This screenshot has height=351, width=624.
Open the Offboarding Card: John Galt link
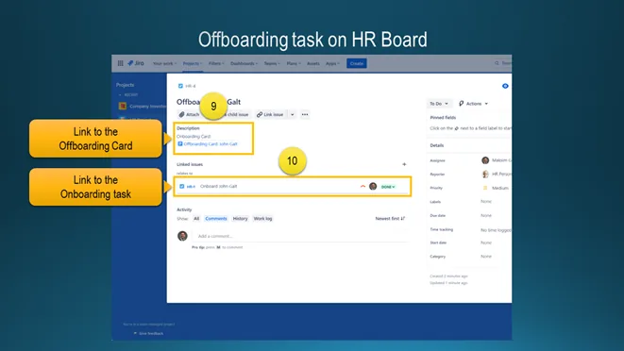(211, 144)
